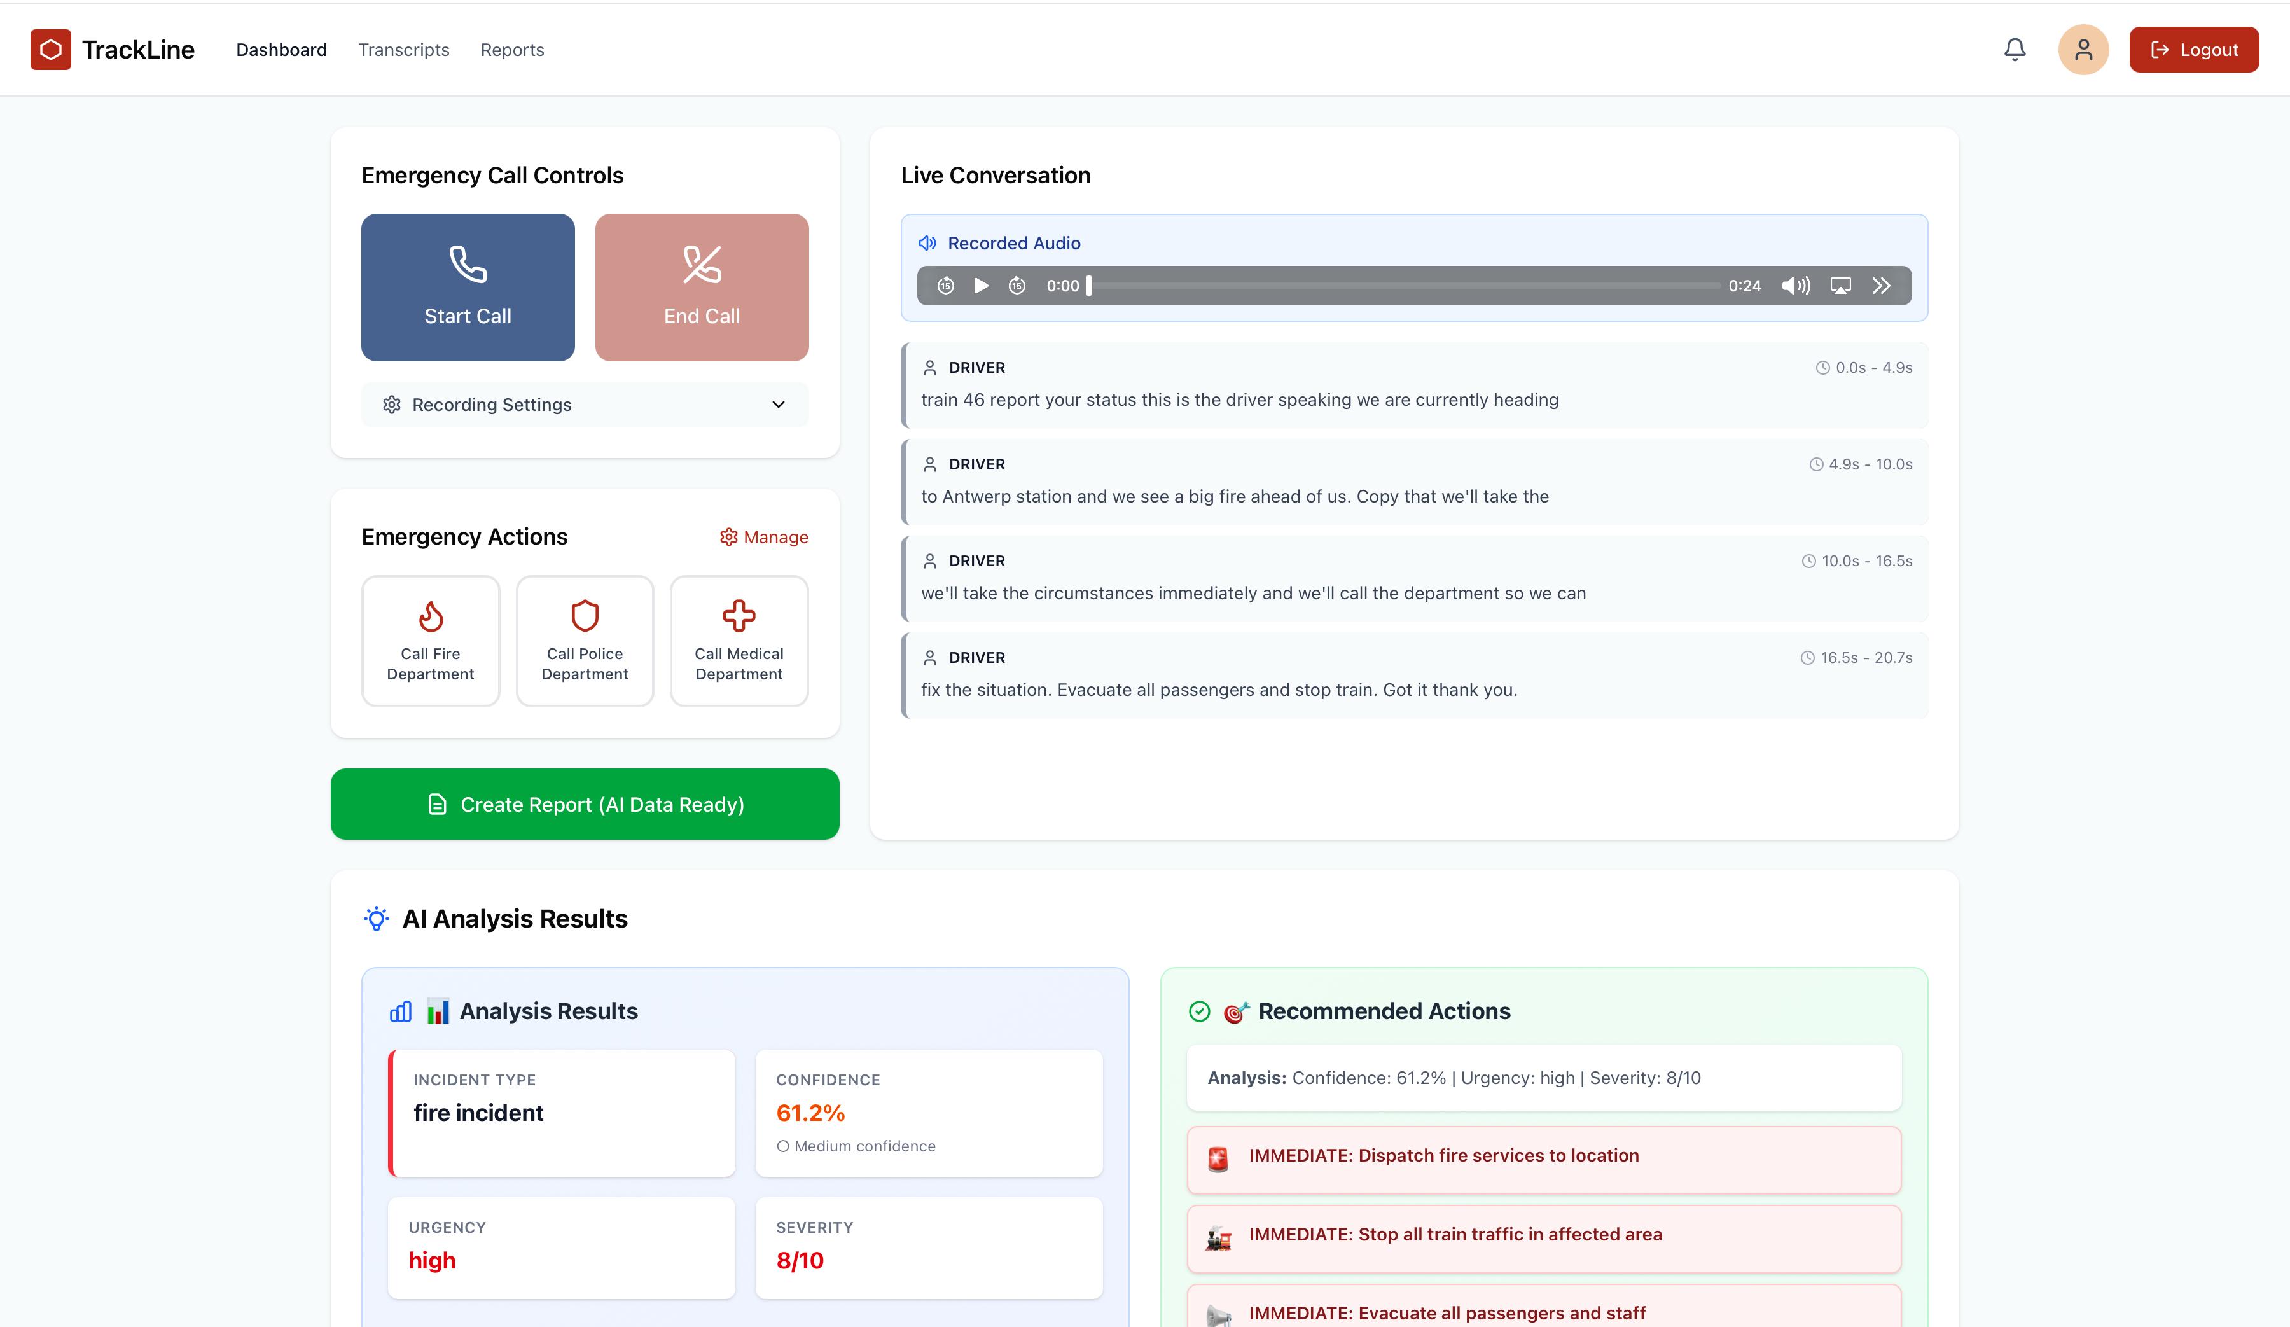
Task: Click the Urgency high card
Action: pyautogui.click(x=562, y=1248)
